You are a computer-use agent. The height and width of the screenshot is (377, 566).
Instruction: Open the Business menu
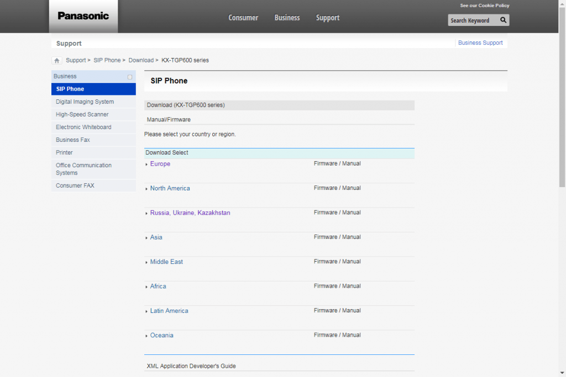[x=287, y=18]
